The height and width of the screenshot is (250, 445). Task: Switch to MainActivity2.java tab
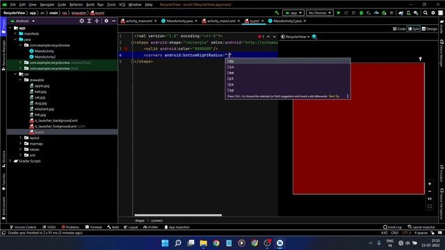tap(287, 21)
